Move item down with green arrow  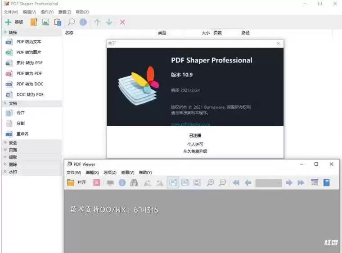click(109, 22)
